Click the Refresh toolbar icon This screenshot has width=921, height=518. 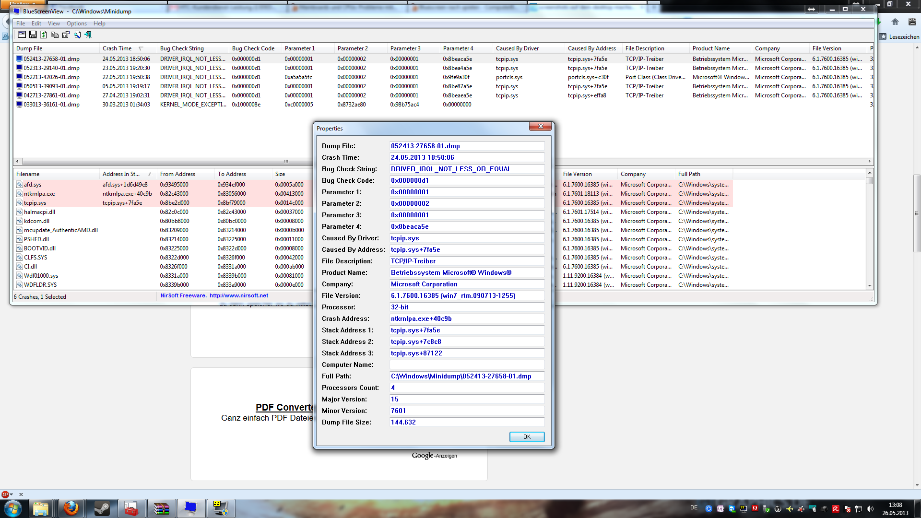pyautogui.click(x=44, y=35)
